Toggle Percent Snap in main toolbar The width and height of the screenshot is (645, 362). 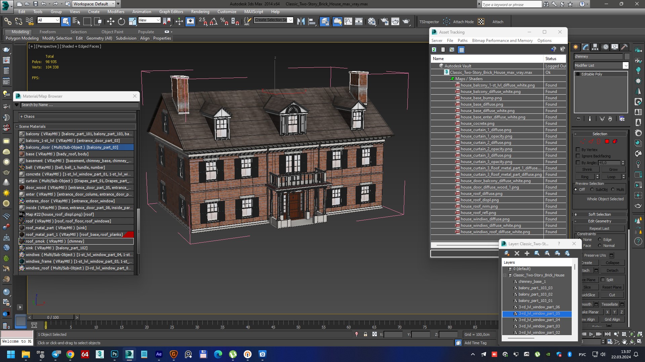[x=224, y=22]
